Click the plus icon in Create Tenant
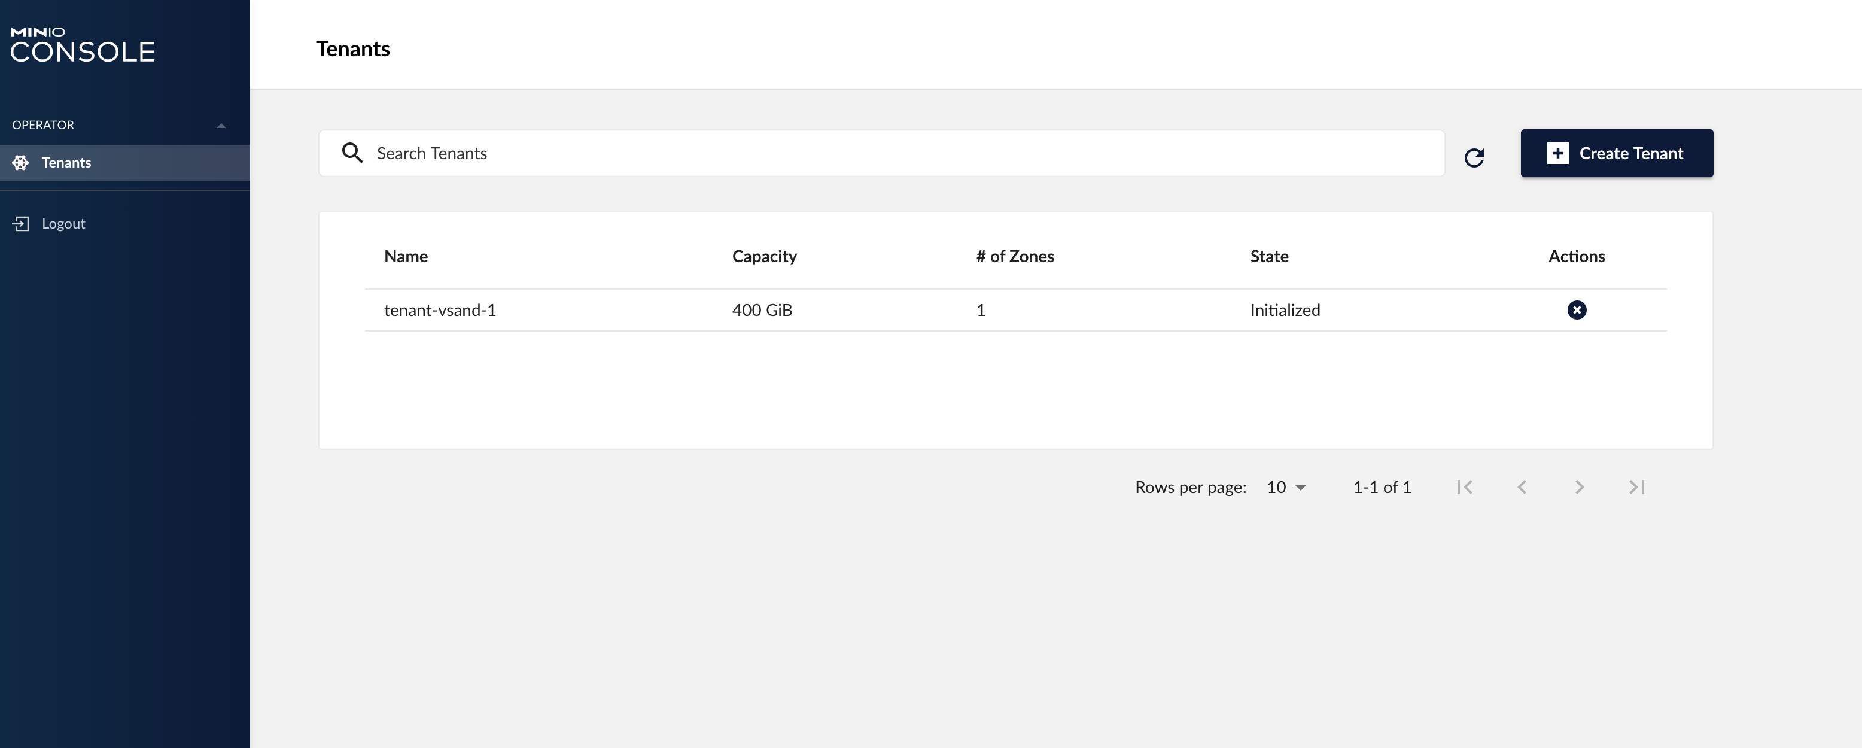The image size is (1862, 748). (x=1557, y=153)
